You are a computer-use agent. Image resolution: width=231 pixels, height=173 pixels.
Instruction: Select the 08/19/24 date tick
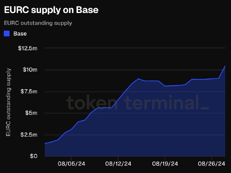(x=165, y=164)
